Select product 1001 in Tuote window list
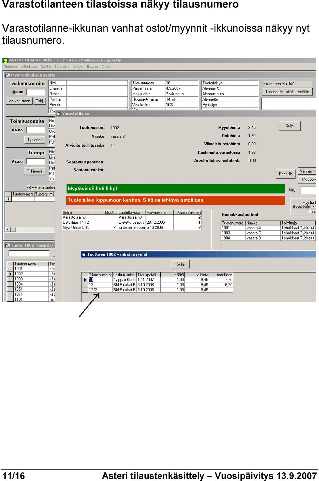Viewport: 319px width, 481px height. [31, 269]
